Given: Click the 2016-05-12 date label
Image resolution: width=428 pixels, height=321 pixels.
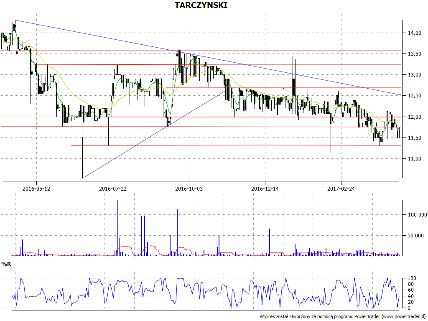Looking at the screenshot, I should coord(36,189).
